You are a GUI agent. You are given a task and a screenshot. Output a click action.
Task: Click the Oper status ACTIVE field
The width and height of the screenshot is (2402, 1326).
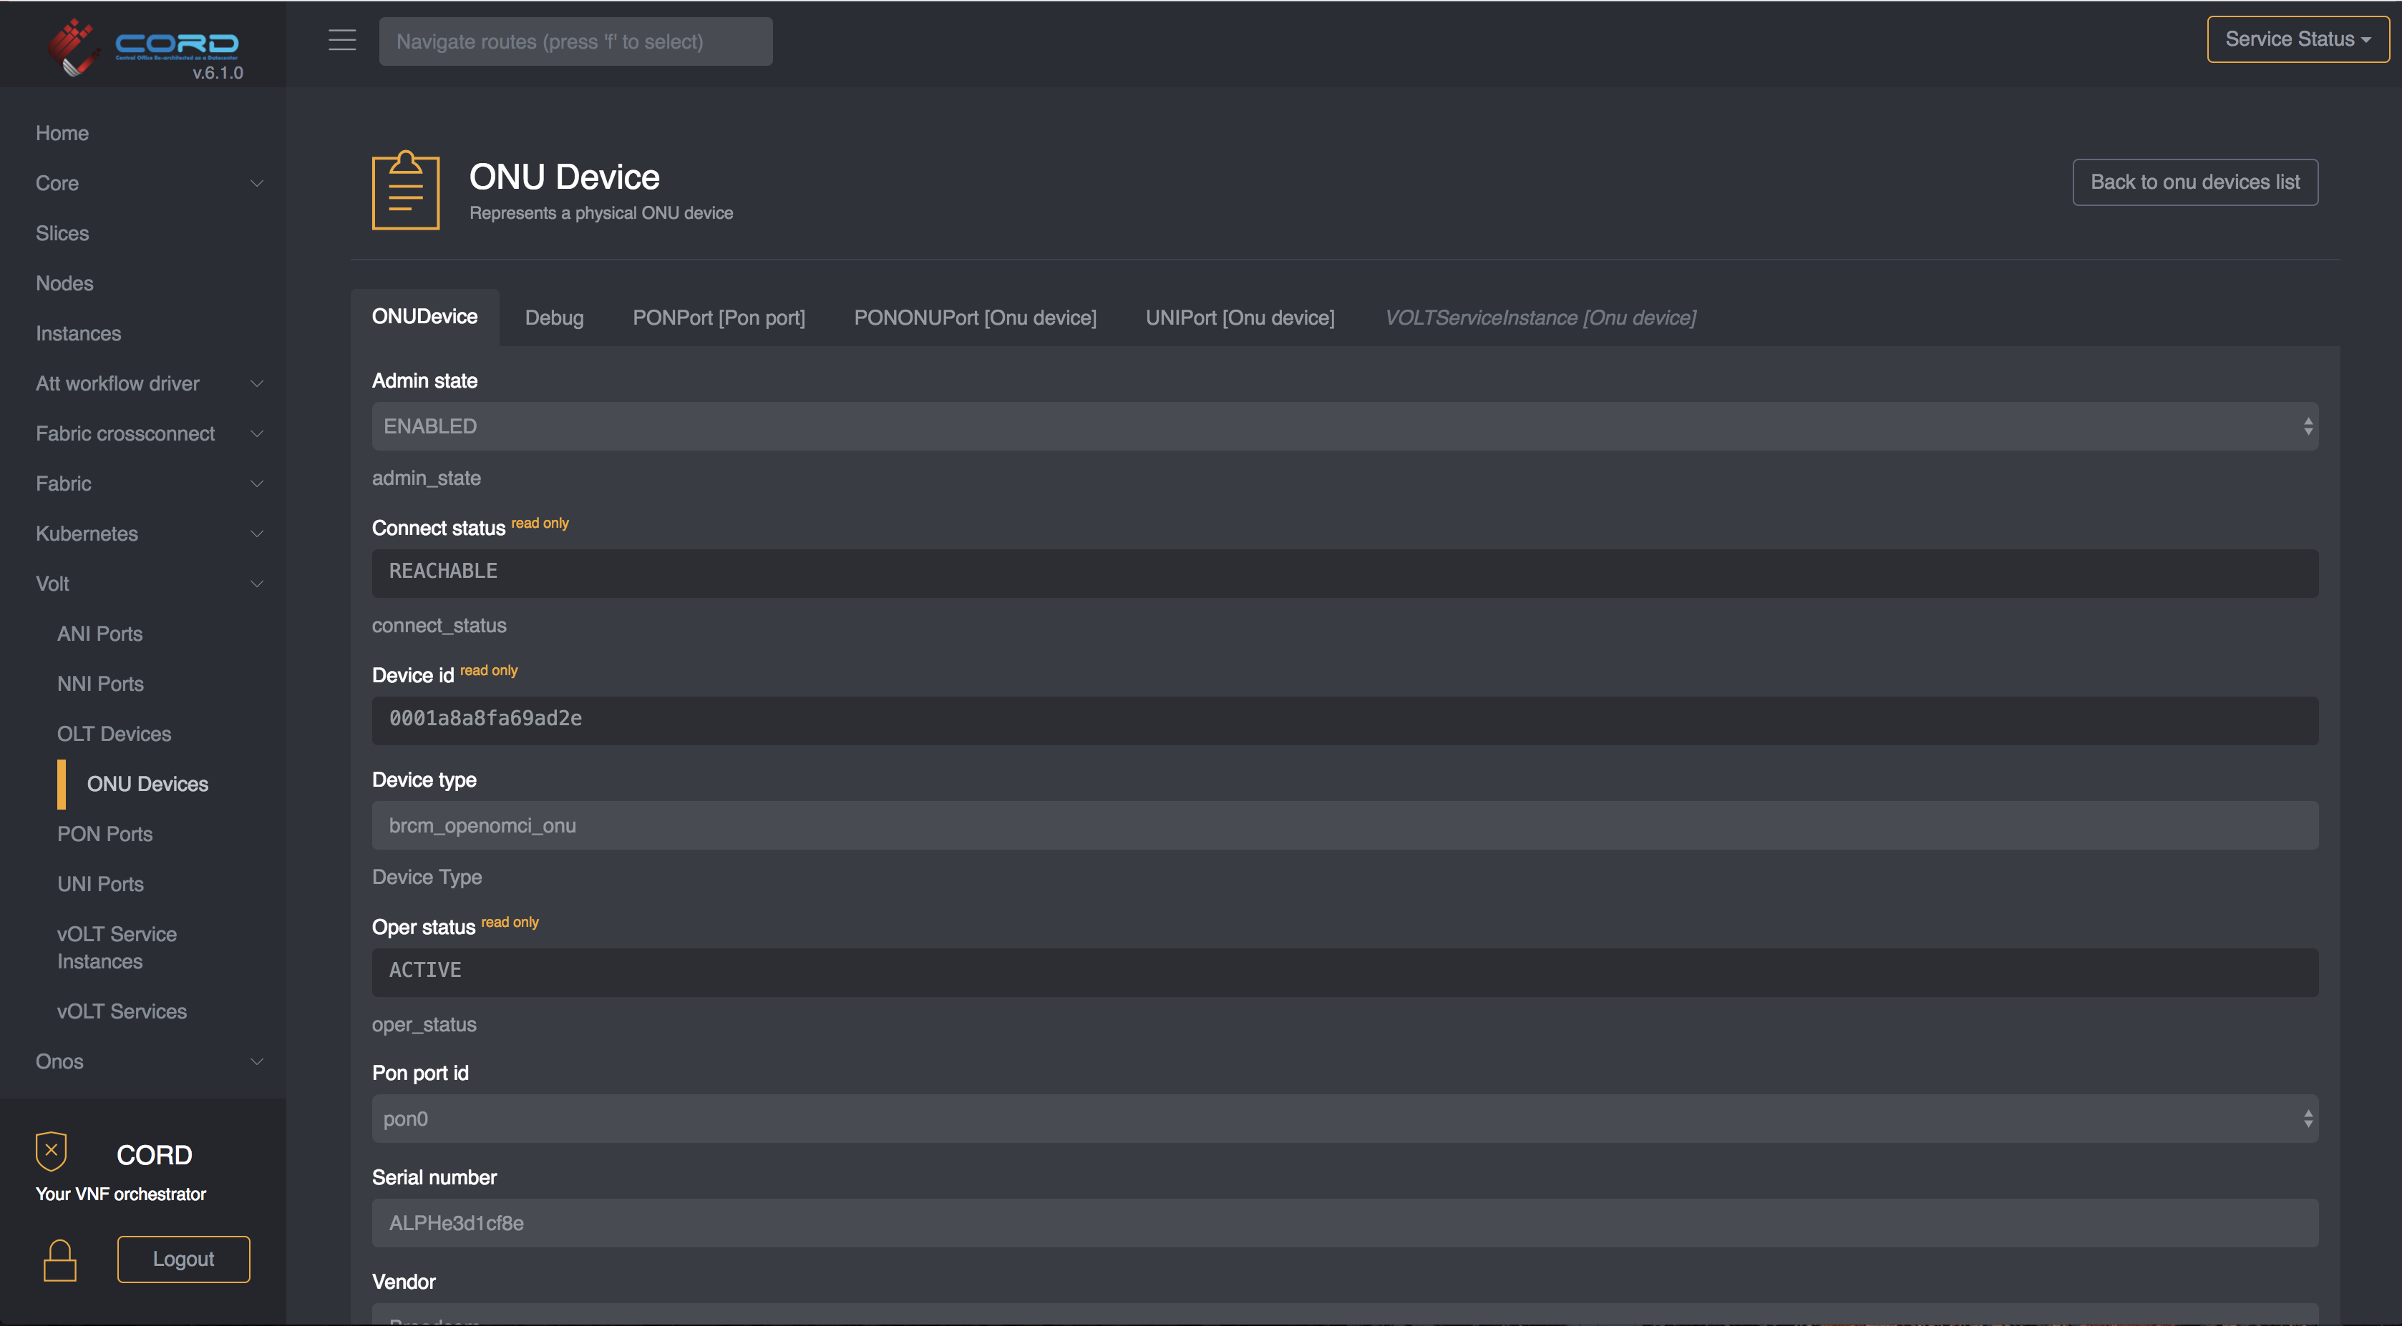tap(1345, 971)
